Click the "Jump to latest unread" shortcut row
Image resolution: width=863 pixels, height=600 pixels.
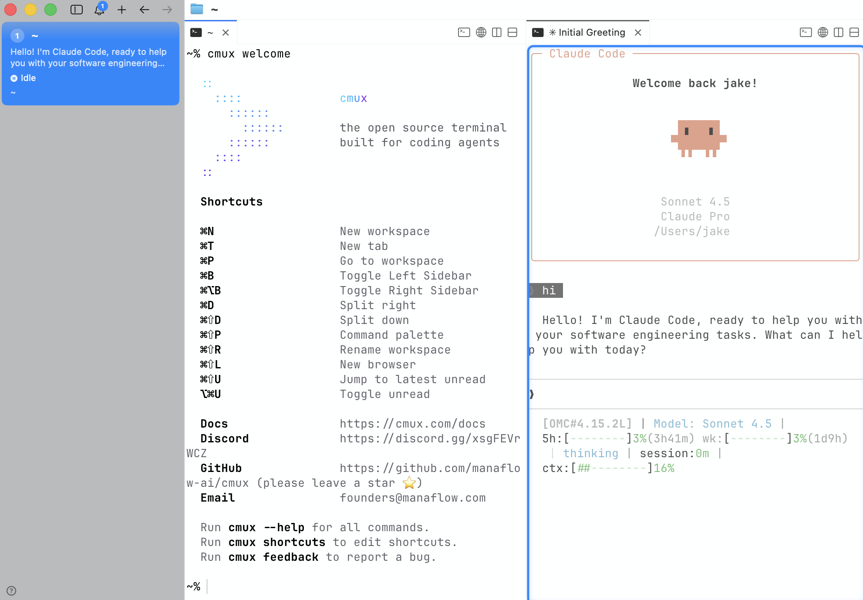(342, 379)
